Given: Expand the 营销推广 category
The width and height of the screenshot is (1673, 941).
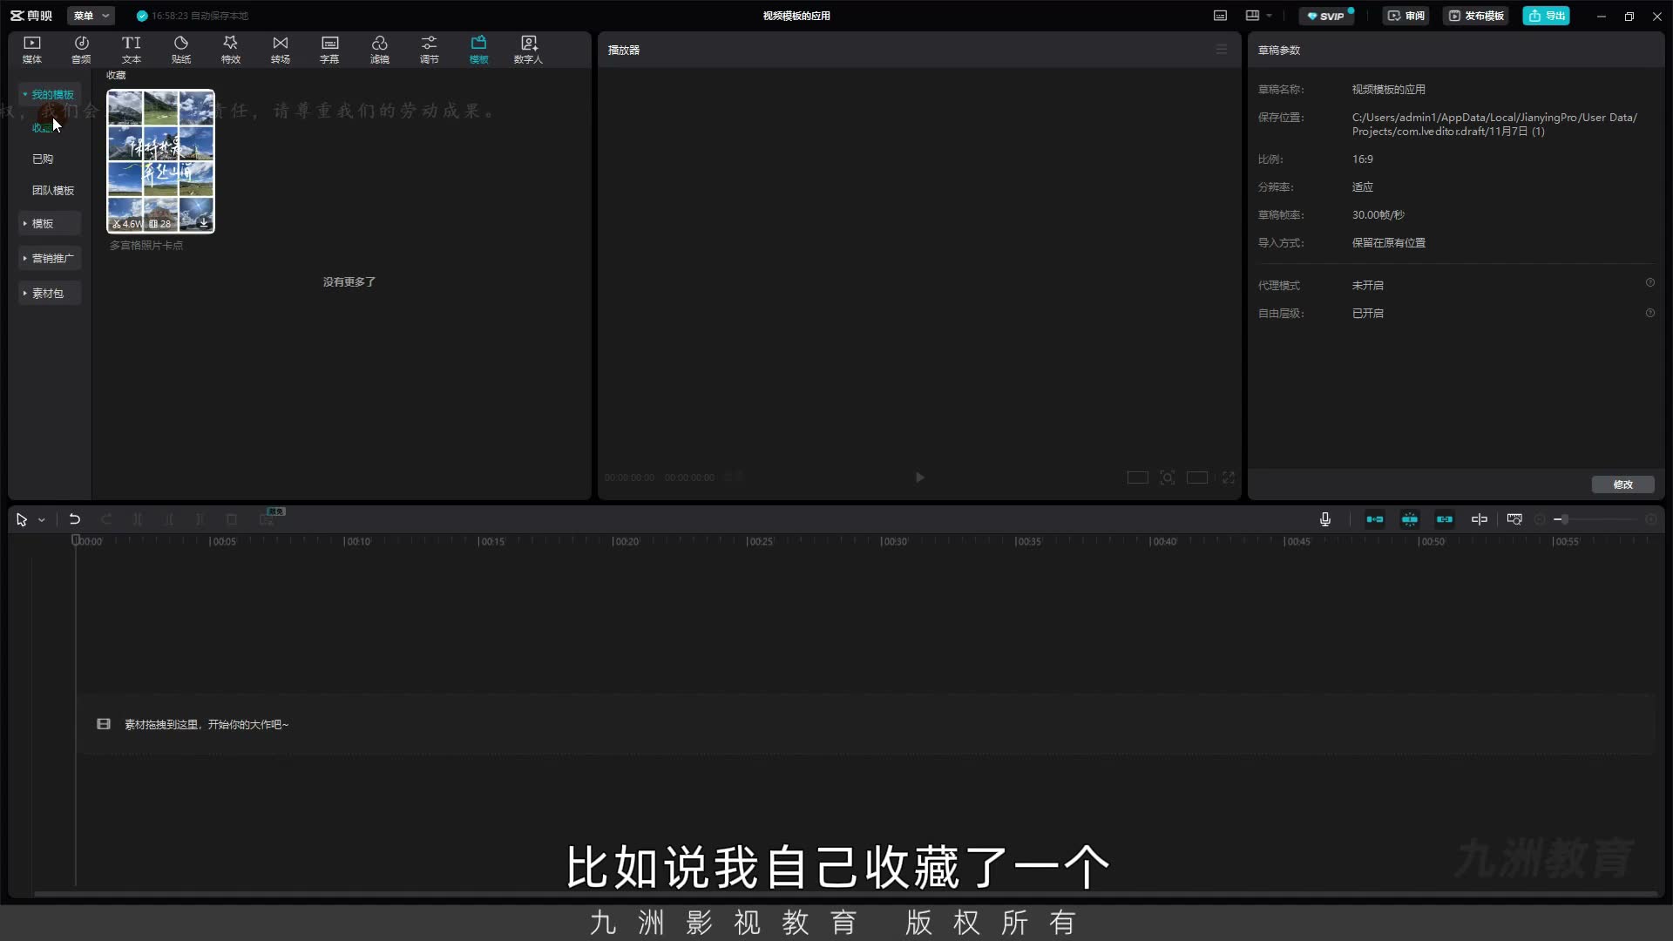Looking at the screenshot, I should coord(50,258).
